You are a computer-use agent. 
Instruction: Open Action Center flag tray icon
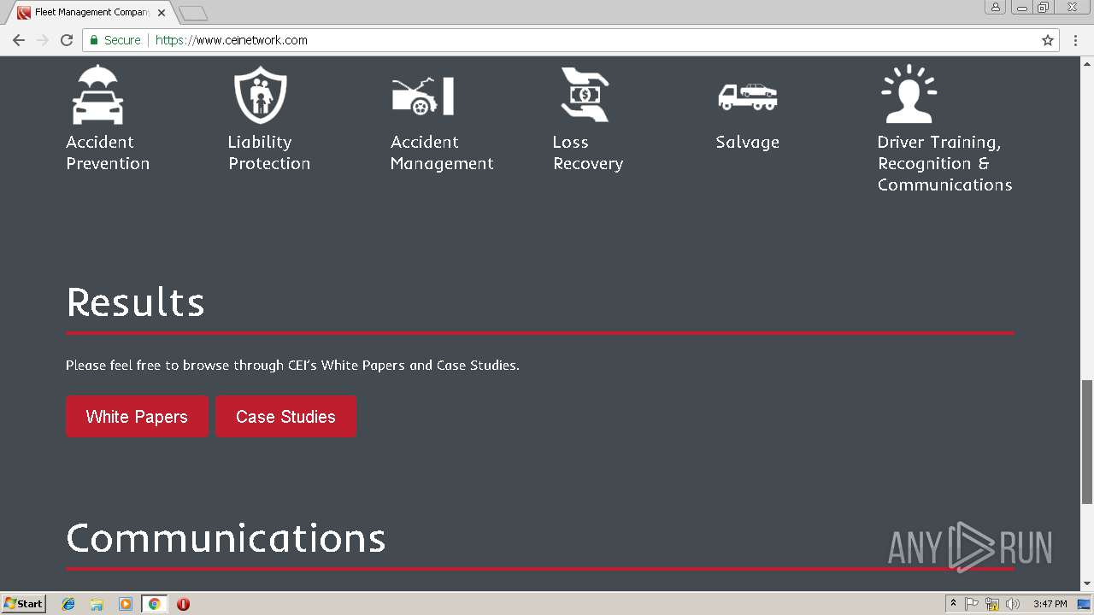(972, 604)
